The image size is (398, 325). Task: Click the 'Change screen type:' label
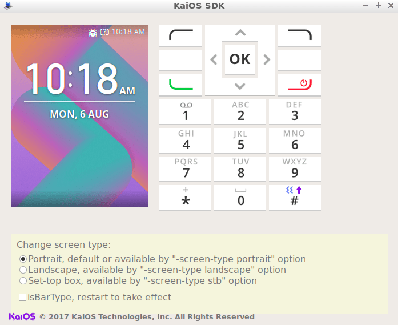click(64, 245)
